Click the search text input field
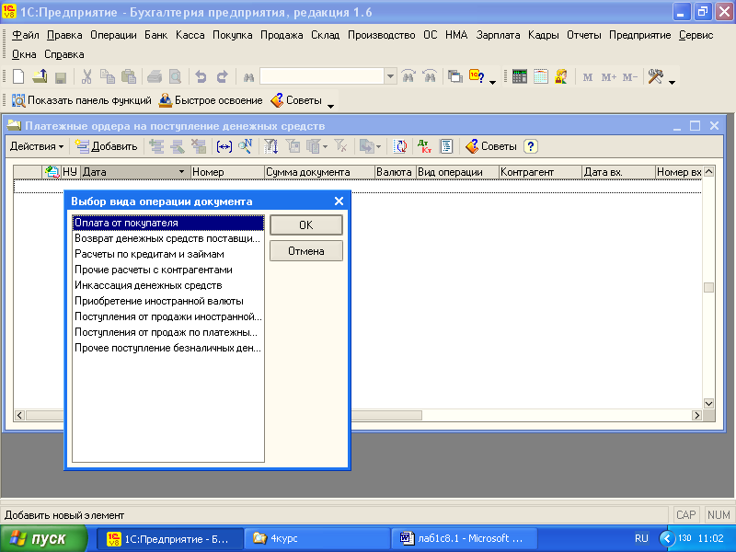 [x=323, y=76]
